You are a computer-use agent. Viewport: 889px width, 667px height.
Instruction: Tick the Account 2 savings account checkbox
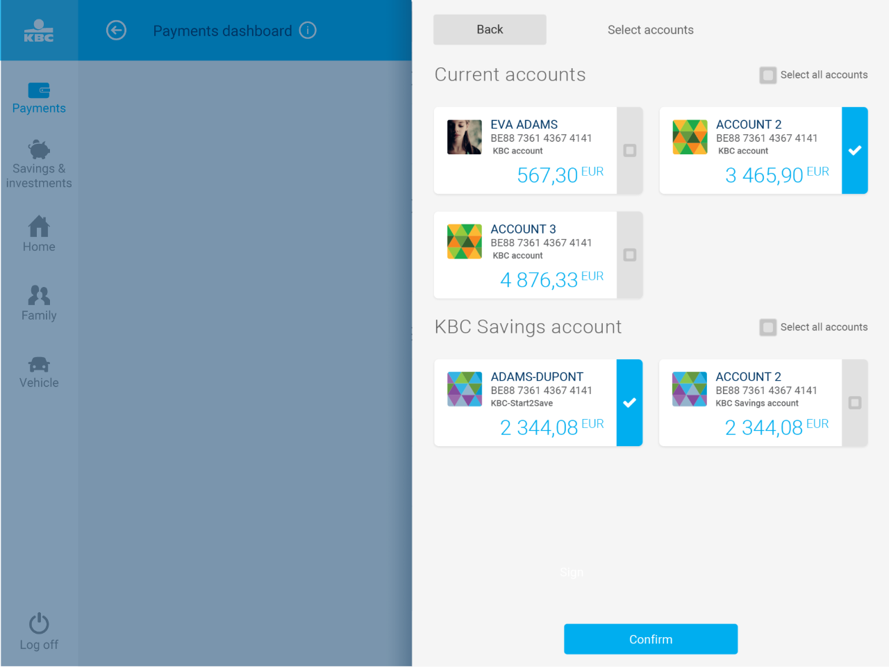(x=855, y=402)
